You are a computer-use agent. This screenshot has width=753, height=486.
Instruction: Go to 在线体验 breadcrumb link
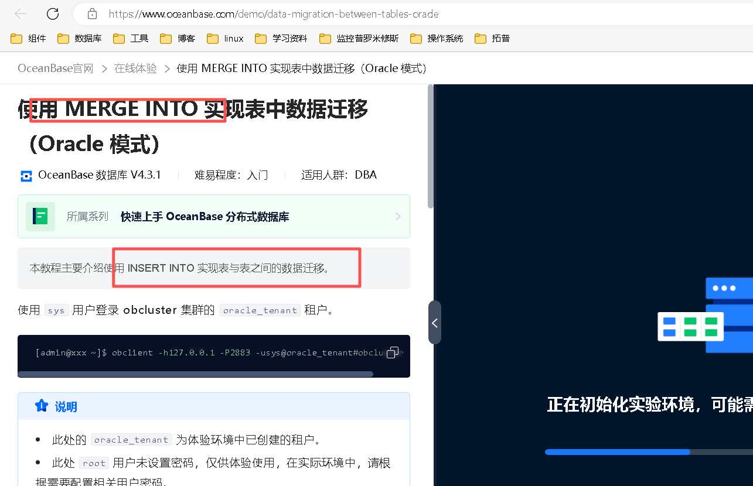click(135, 69)
